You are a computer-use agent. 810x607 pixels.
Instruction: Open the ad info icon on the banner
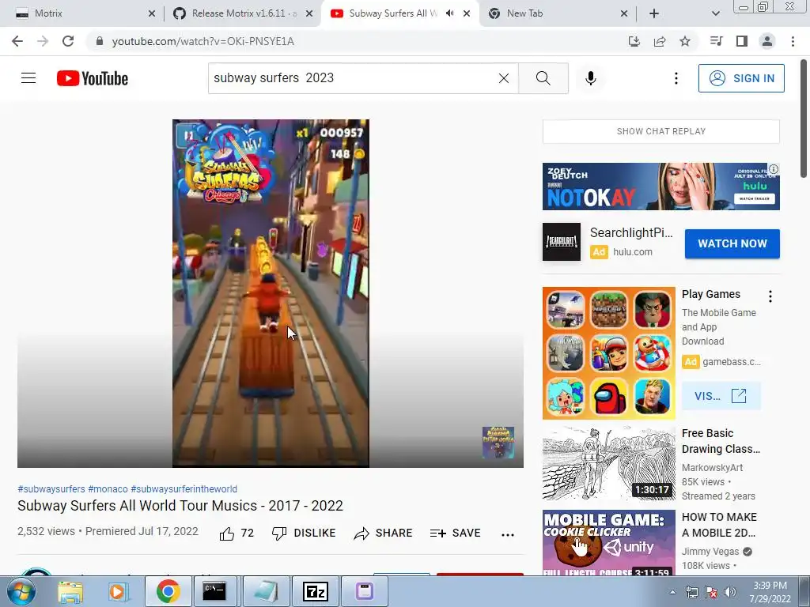(774, 169)
